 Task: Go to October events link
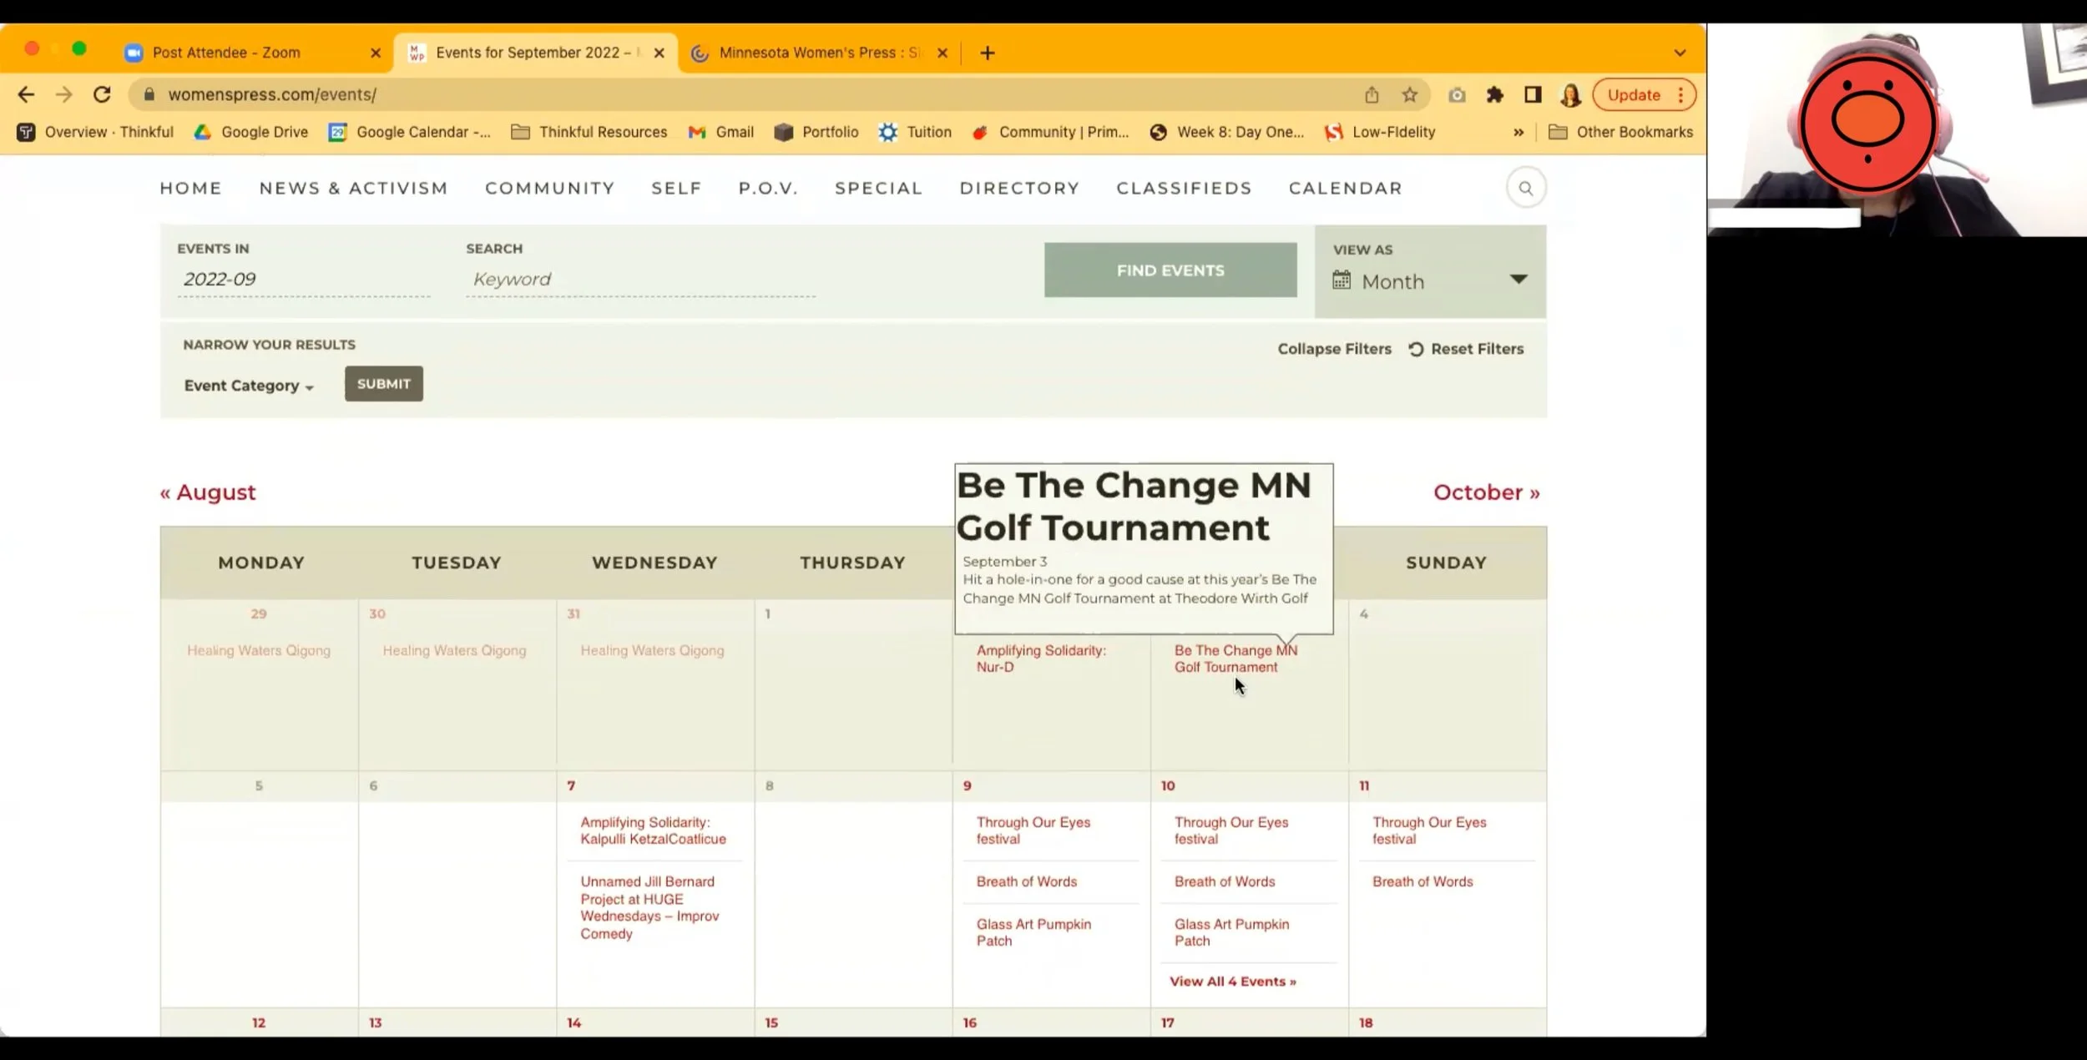pyautogui.click(x=1486, y=492)
